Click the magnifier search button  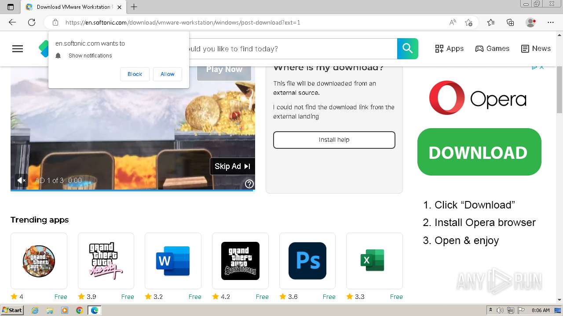tap(408, 49)
